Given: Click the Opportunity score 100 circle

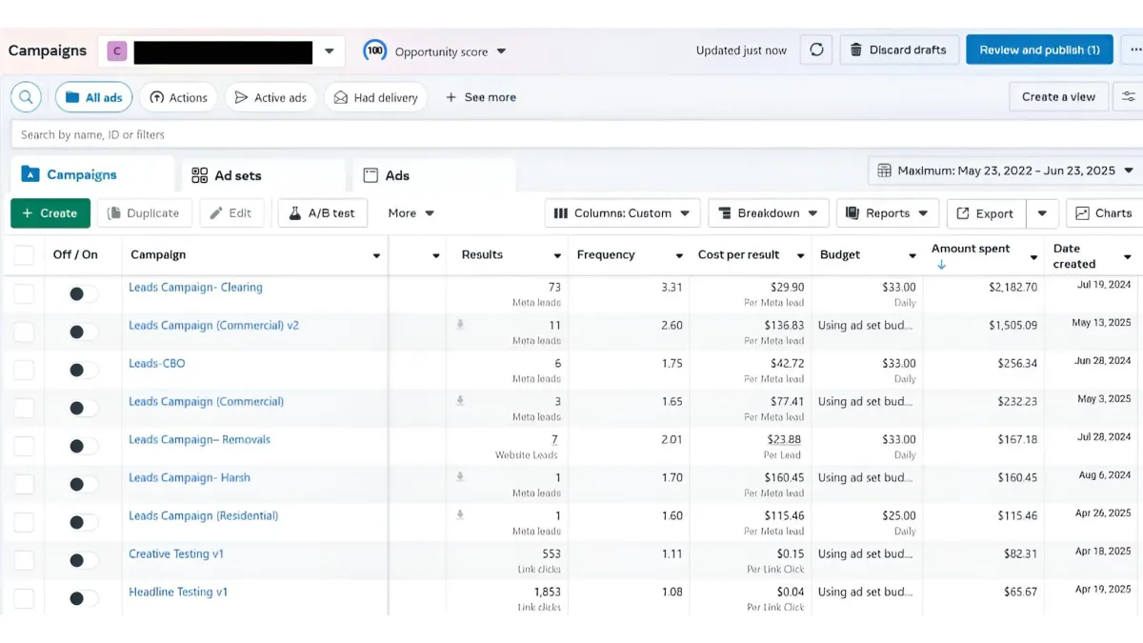Looking at the screenshot, I should [x=375, y=51].
